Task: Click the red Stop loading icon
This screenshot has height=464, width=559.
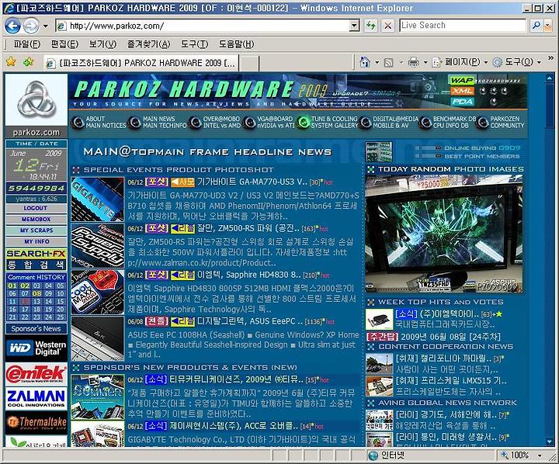Action: (387, 26)
